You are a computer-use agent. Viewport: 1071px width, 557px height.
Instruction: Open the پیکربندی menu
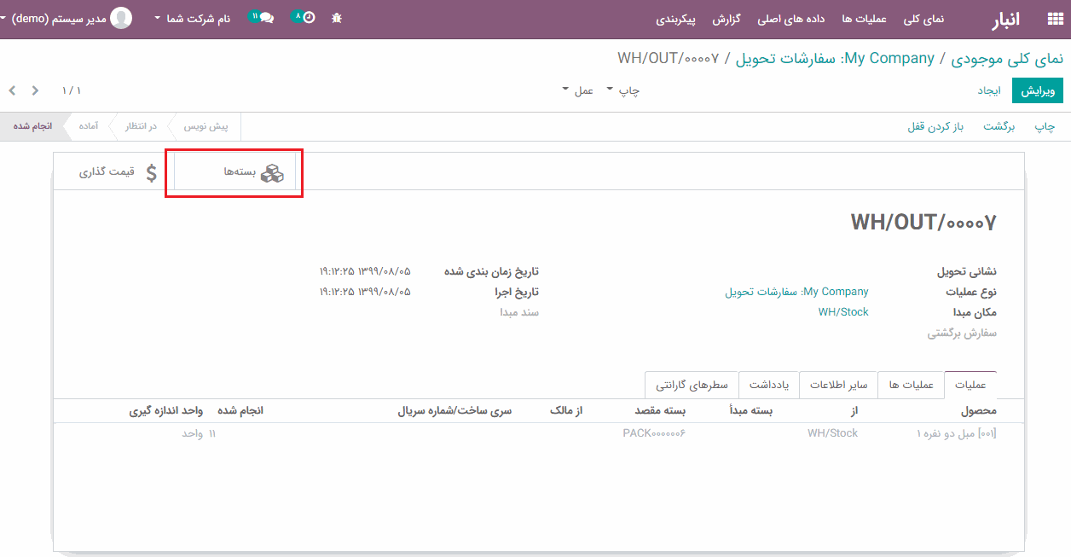[676, 19]
